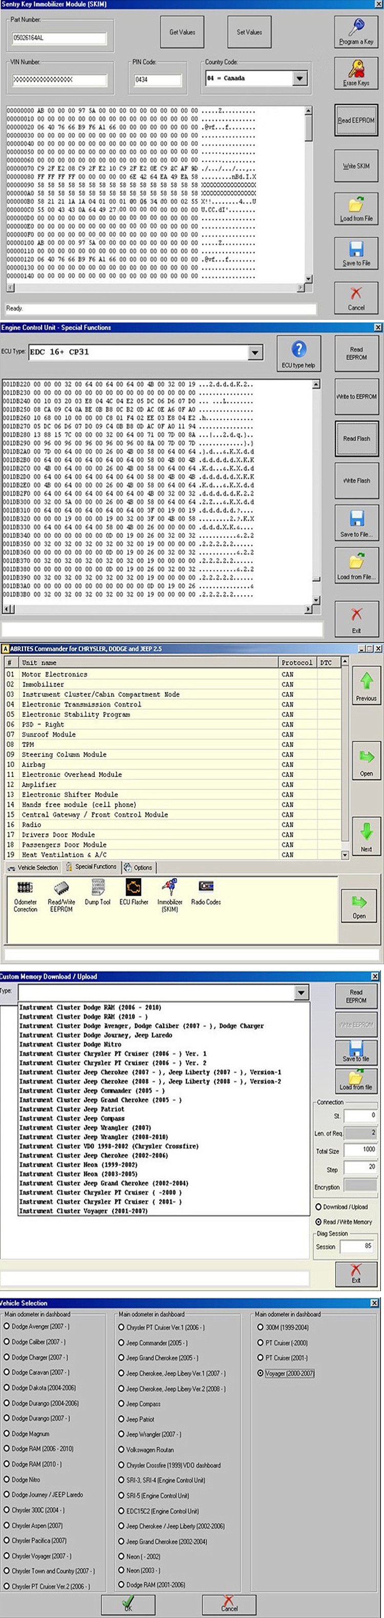This screenshot has height=1618, width=384.
Task: Open Odometer Correction function
Action: pos(25,896)
